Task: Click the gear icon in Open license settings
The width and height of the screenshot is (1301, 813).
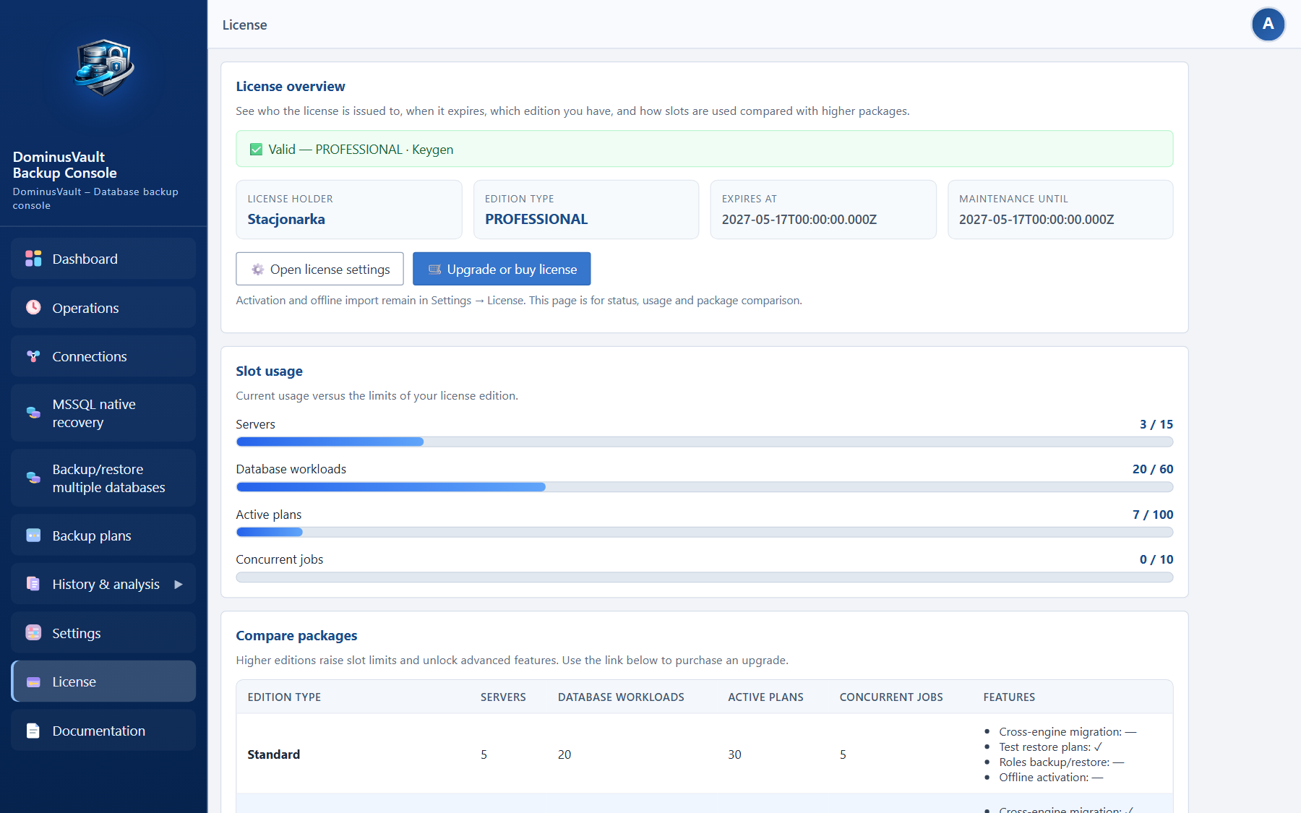Action: click(x=257, y=270)
